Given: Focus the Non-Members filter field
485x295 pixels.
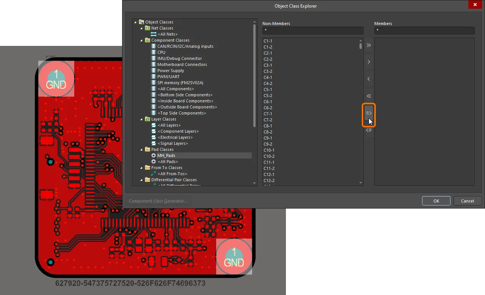Looking at the screenshot, I should pos(313,30).
